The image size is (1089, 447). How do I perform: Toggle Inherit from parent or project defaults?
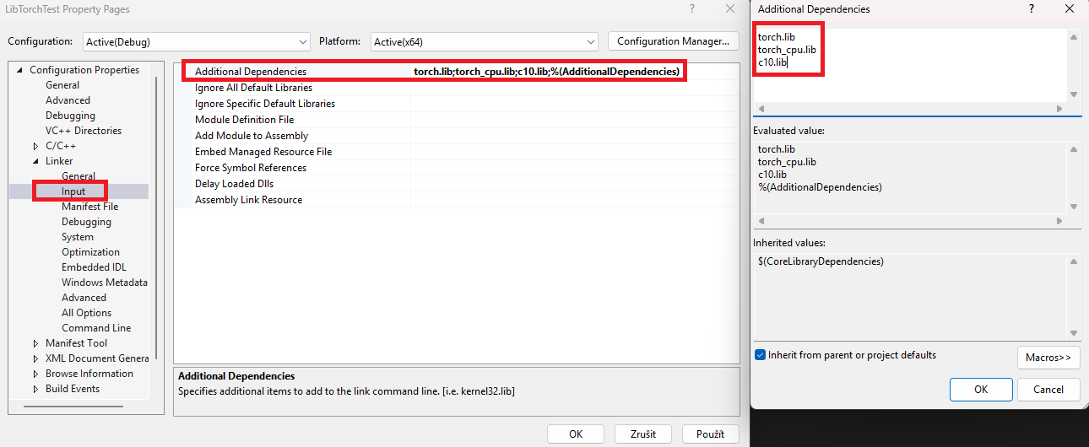(x=761, y=355)
